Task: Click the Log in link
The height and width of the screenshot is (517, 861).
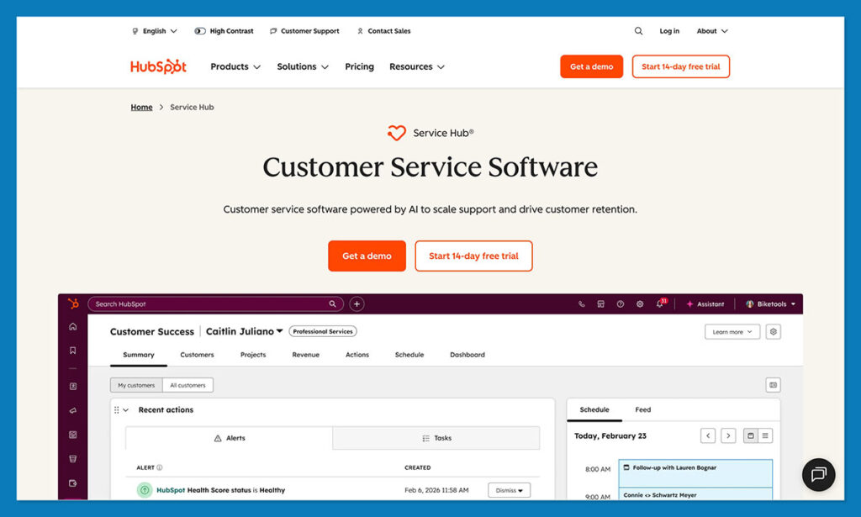Action: tap(669, 31)
